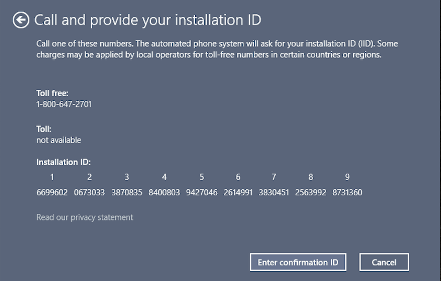Select installation ID block 9427046
441x281 pixels.
pyautogui.click(x=201, y=192)
